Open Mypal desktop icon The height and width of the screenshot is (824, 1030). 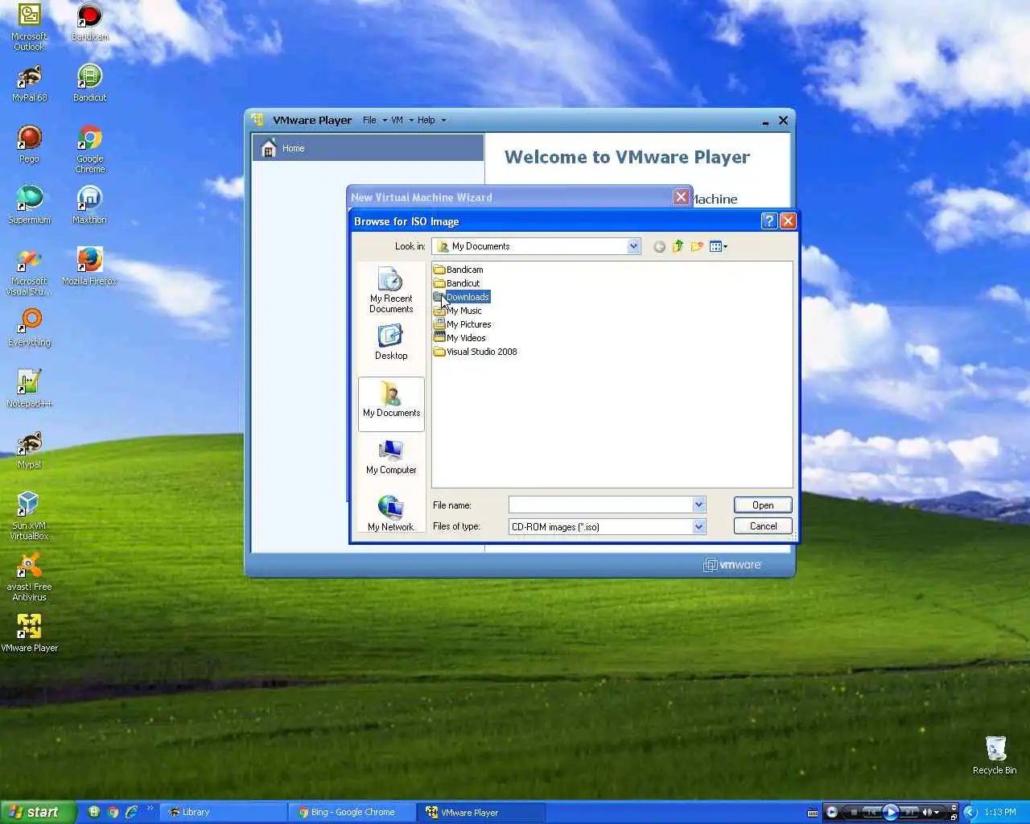click(30, 451)
